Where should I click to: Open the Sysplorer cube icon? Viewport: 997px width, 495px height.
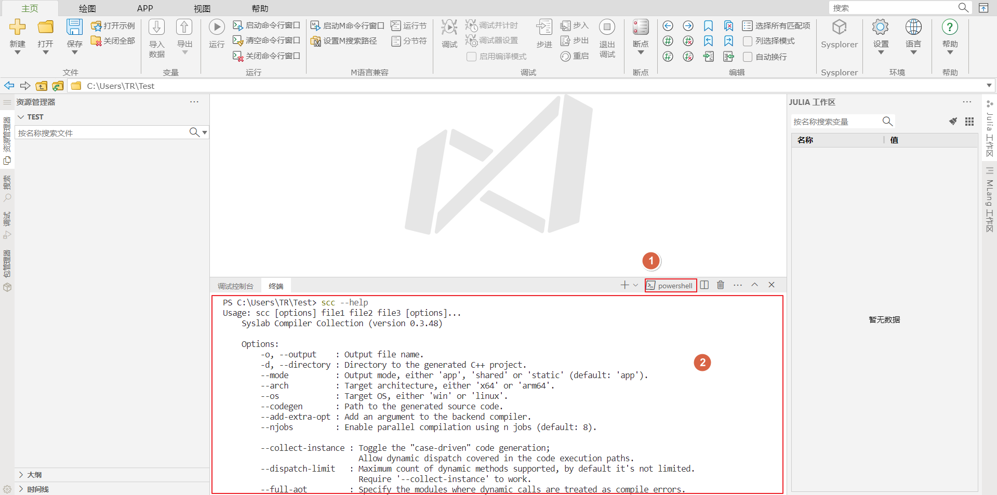pyautogui.click(x=839, y=28)
